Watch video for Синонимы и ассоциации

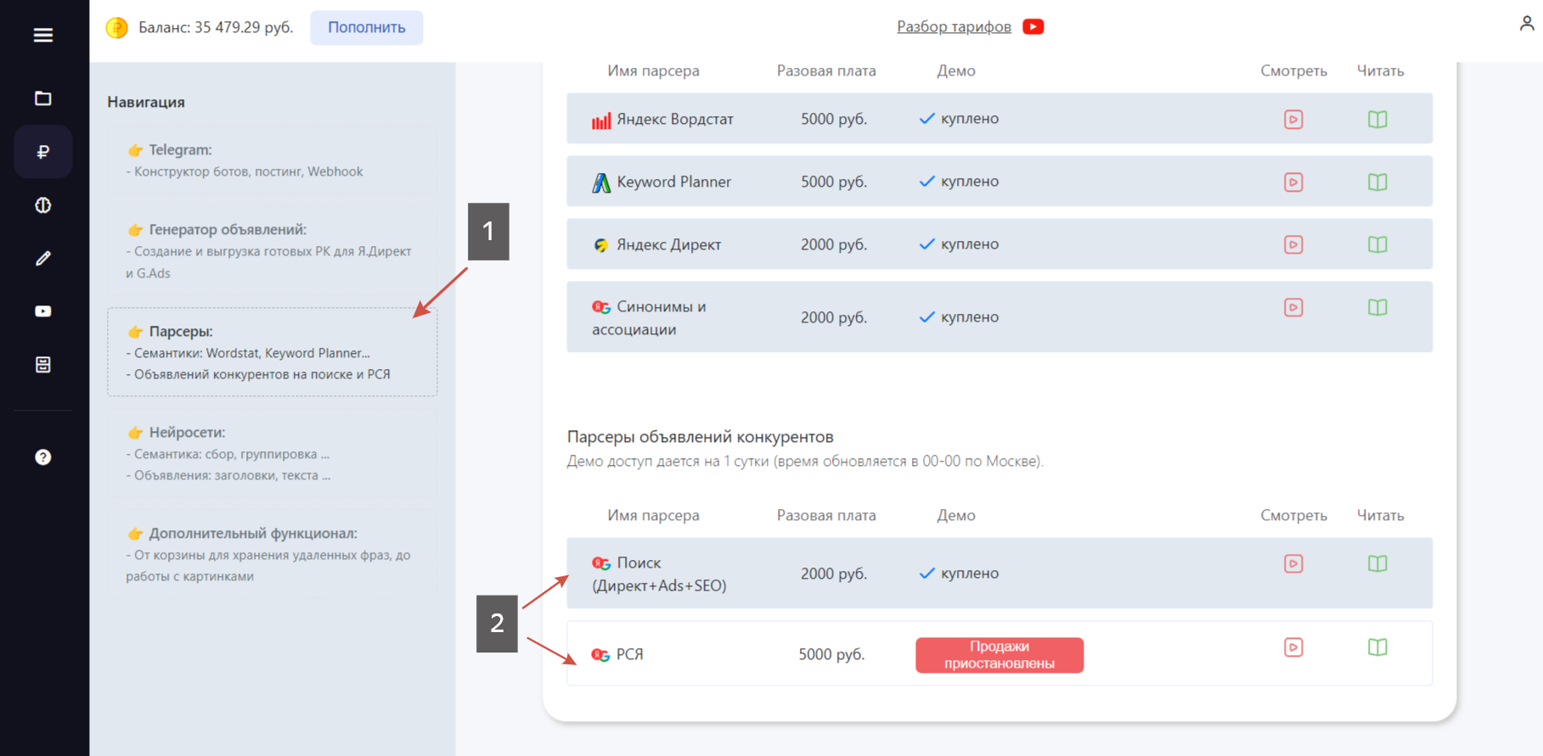1293,308
